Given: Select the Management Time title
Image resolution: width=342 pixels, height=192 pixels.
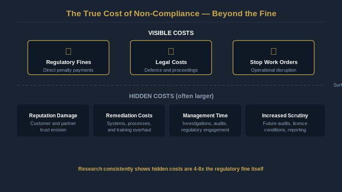Looking at the screenshot, I should (205, 116).
